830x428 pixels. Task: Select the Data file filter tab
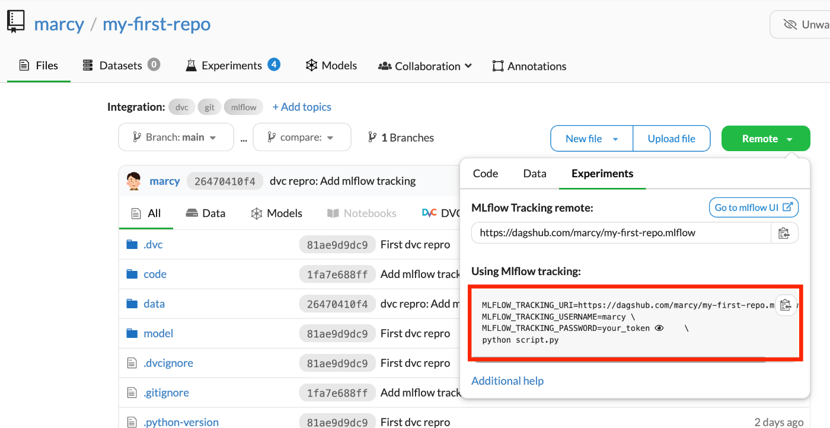coord(206,213)
